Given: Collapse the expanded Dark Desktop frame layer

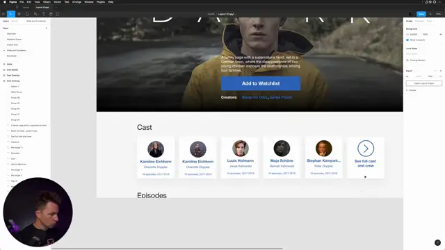Looking at the screenshot, I should [x=4, y=81].
